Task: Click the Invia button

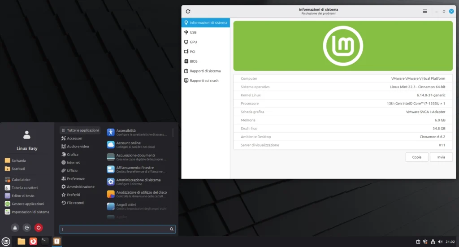Action: pyautogui.click(x=441, y=157)
